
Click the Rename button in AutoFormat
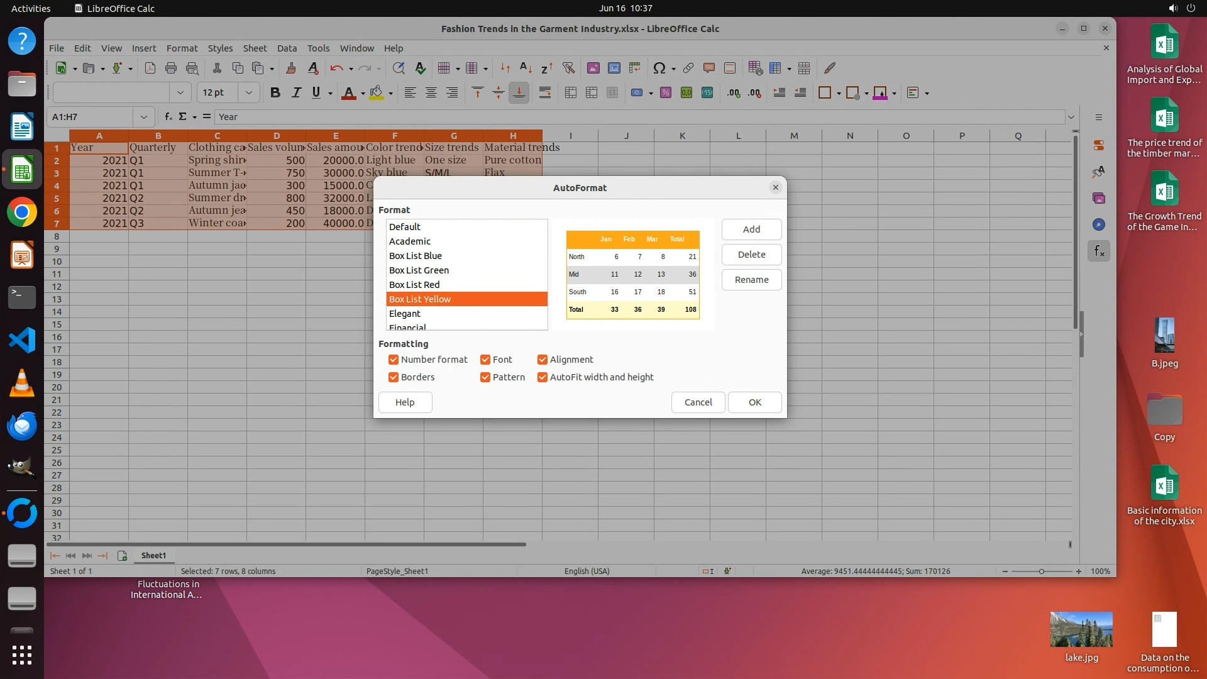click(x=751, y=280)
